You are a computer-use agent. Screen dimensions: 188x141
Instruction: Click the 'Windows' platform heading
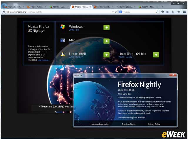(76, 26)
